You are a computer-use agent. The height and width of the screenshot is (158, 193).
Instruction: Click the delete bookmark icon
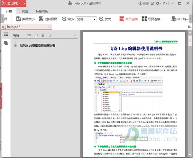[50, 35]
